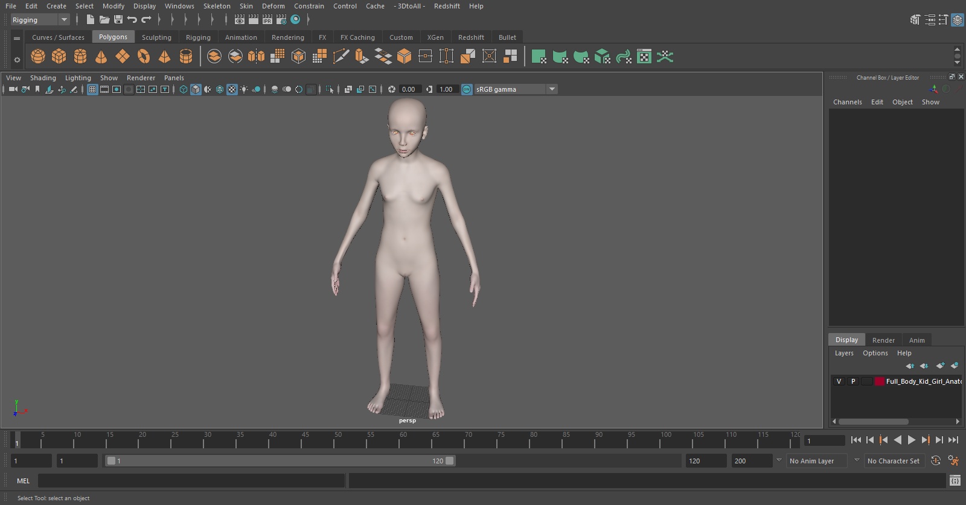Create a polygon sphere from the shelf
The width and height of the screenshot is (966, 505).
coord(38,57)
